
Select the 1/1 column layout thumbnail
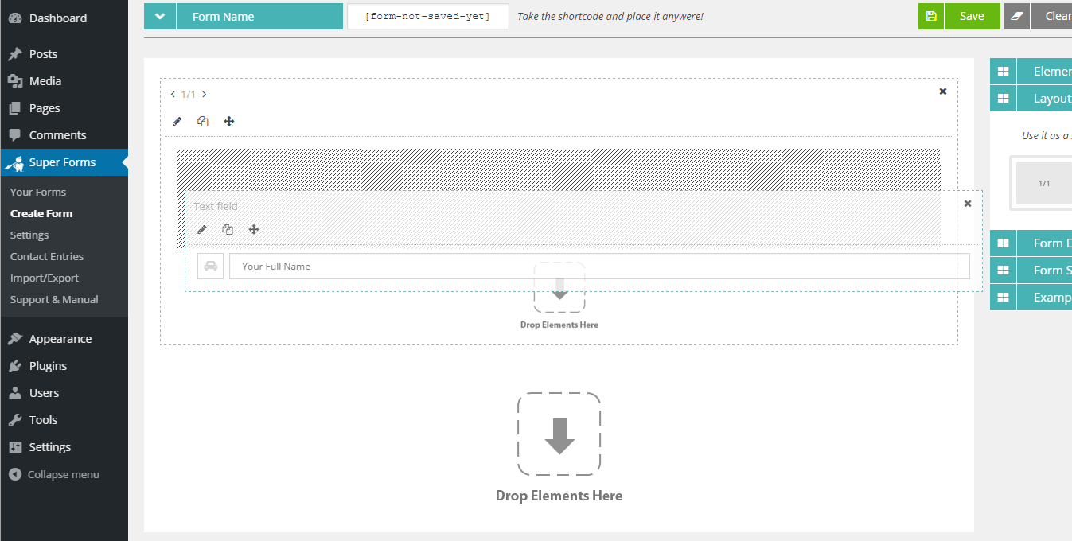[x=1043, y=183]
